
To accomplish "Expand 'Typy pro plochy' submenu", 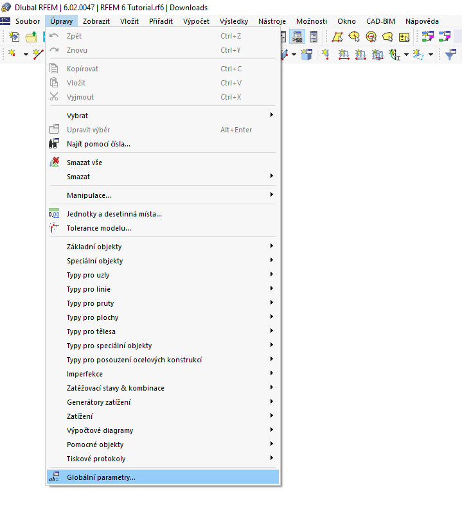I will click(163, 317).
